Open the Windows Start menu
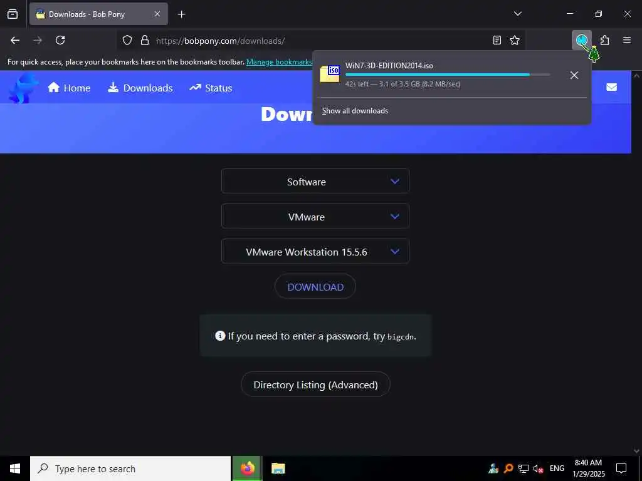 point(15,468)
